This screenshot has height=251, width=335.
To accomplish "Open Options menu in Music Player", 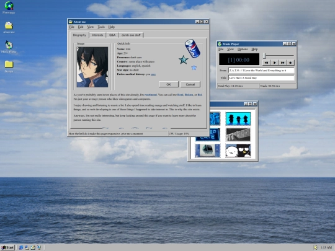I will pos(243,49).
